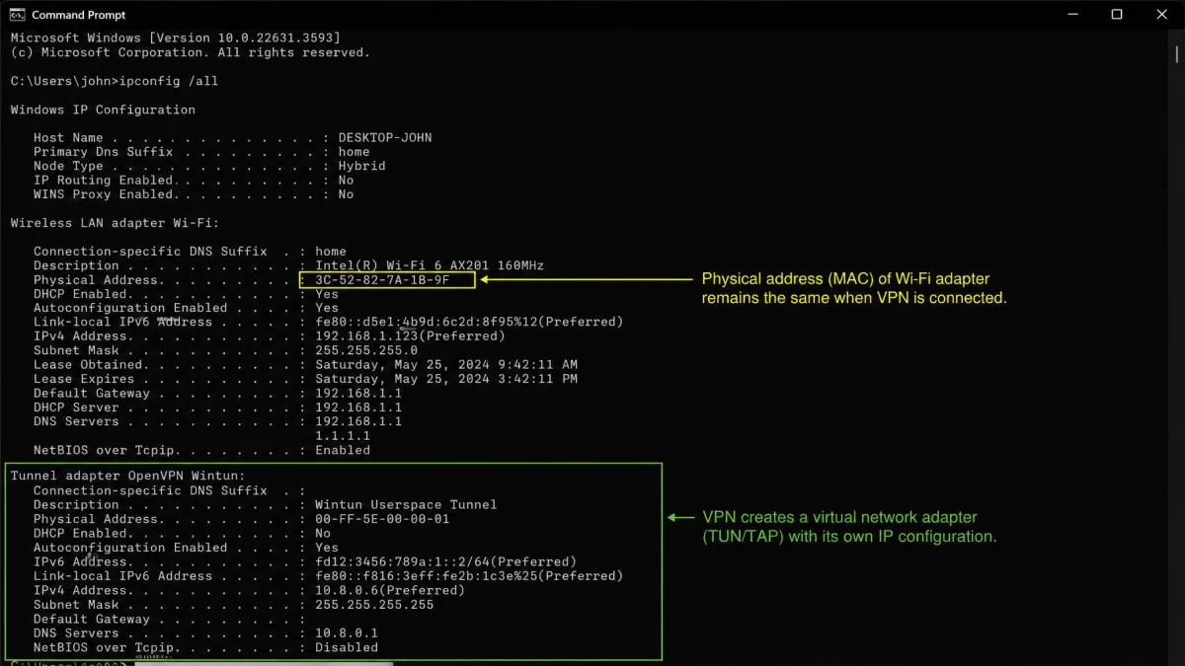Screen dimensions: 1185x666
Task: Click 'Enabled' beside NetBIOS over Tcpip
Action: [x=343, y=450]
